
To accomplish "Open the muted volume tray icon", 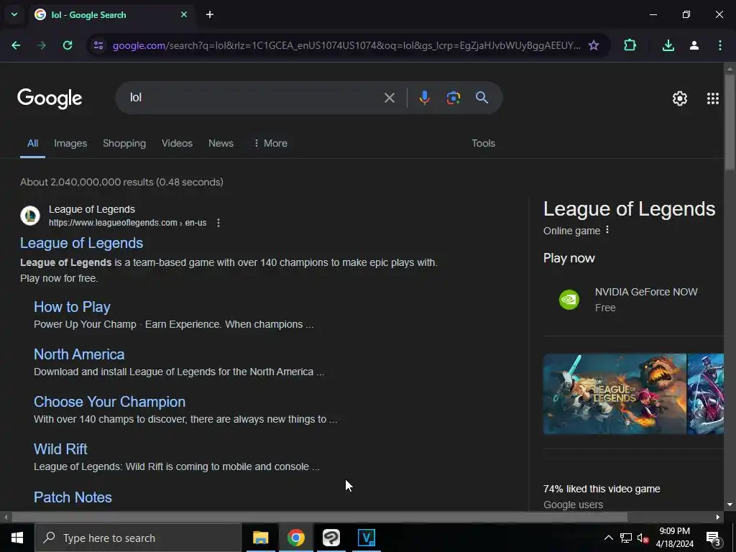I will (x=643, y=538).
